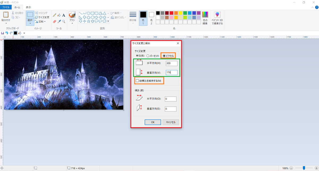Select the red color swatch

[x=171, y=13]
